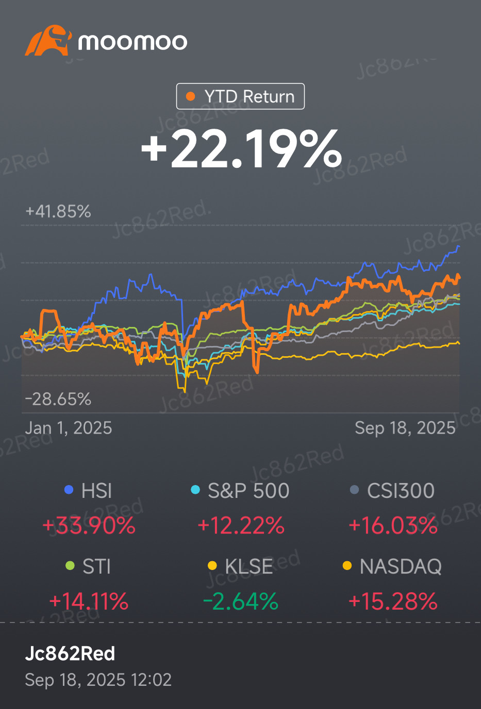
Task: Select the NASDAQ +15.28% value
Action: (x=393, y=601)
